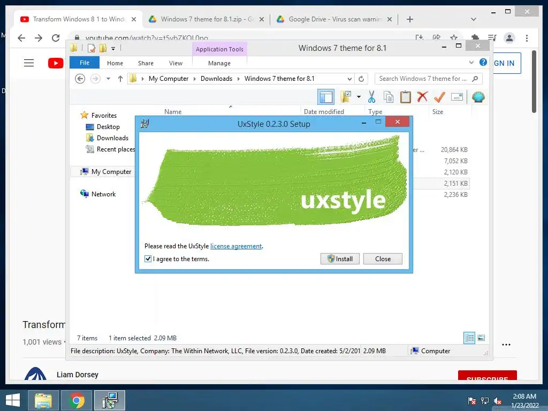548x411 pixels.
Task: Click the Explorer forward arrow button
Action: (95, 79)
